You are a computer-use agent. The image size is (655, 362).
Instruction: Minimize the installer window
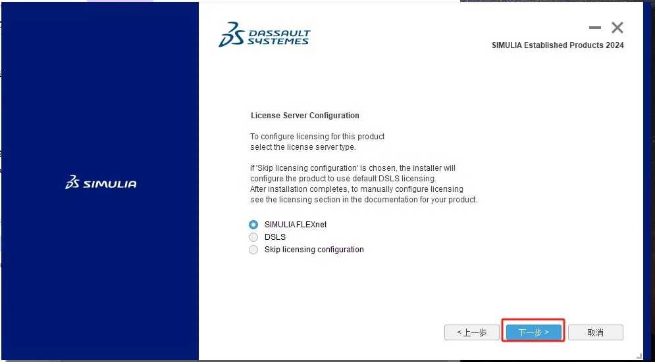coord(595,28)
